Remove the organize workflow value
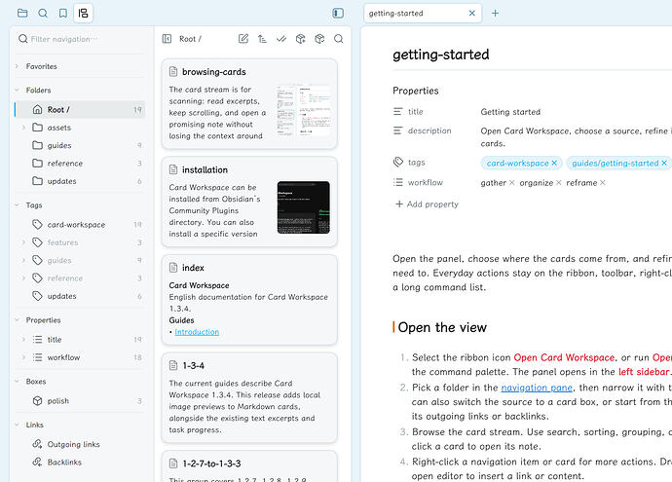Image resolution: width=672 pixels, height=482 pixels. pos(558,183)
